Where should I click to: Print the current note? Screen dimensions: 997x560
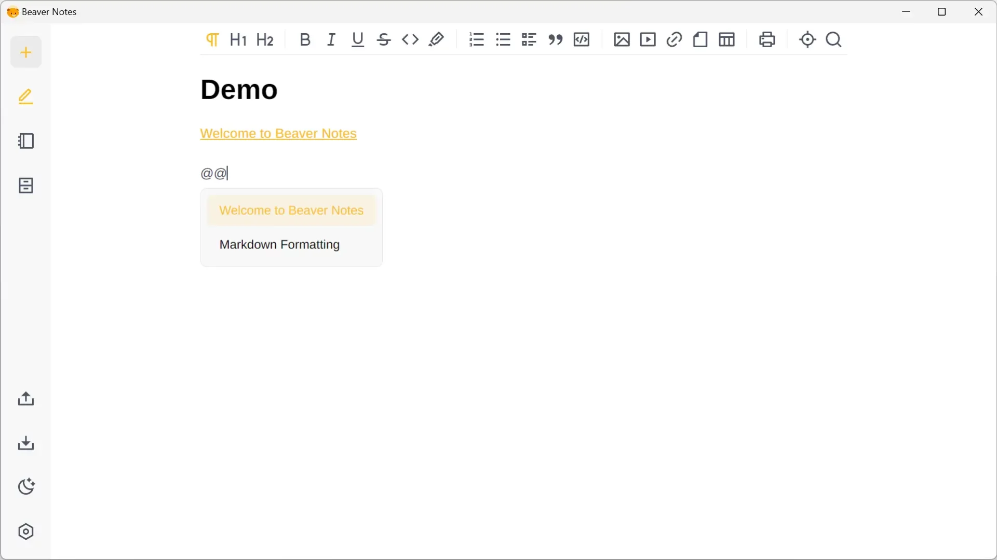tap(767, 39)
